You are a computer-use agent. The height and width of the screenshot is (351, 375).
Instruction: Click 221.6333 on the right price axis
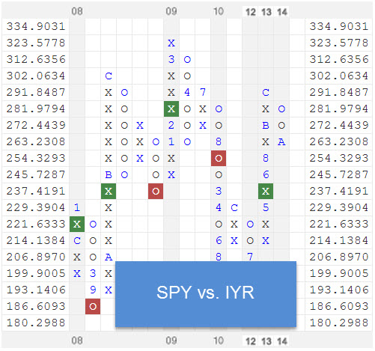(339, 224)
